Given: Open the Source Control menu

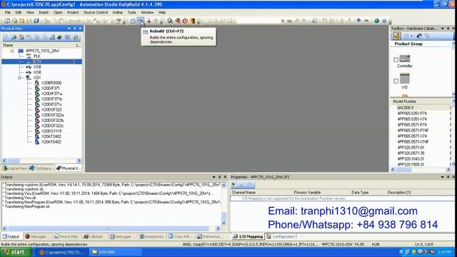Looking at the screenshot, I should [96, 13].
